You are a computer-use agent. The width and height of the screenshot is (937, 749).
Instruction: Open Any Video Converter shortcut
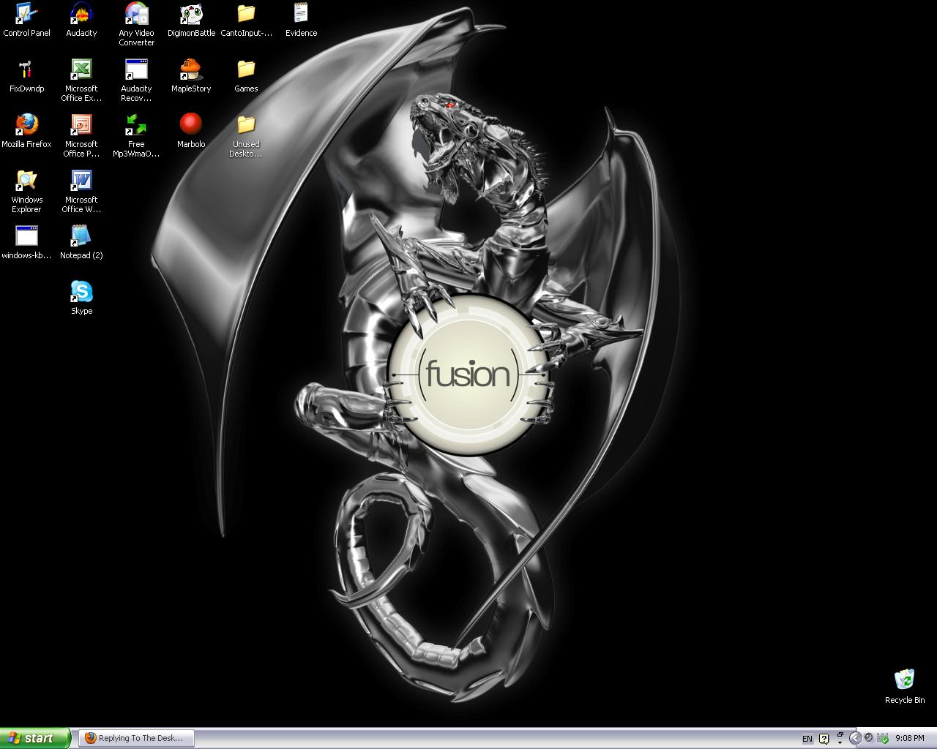[x=136, y=24]
